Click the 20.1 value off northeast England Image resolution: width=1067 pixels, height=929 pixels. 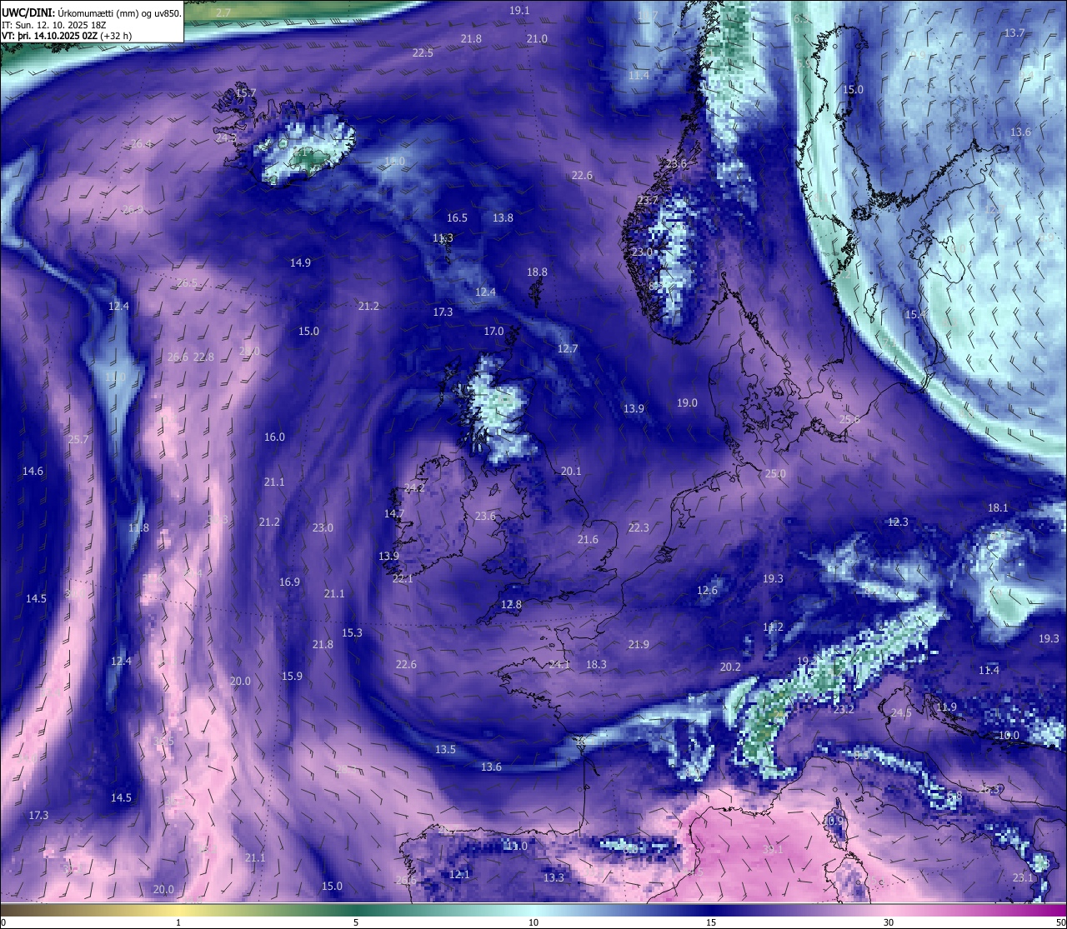571,471
